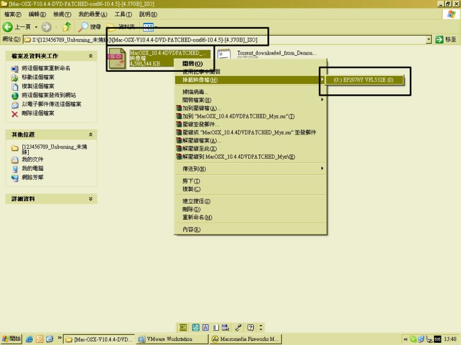
Task: Click the rename this file task icon
Action: tap(15, 68)
